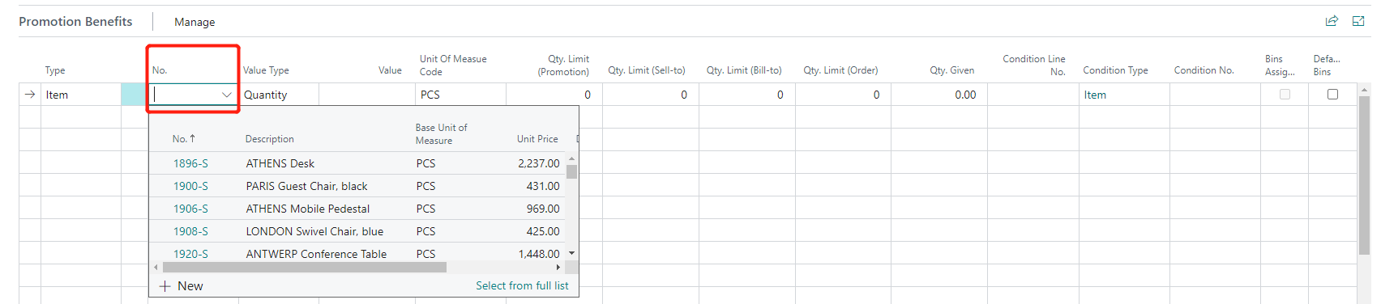1381x304 pixels.
Task: Click the dropdown horizontal scroll right arrow
Action: [x=558, y=267]
